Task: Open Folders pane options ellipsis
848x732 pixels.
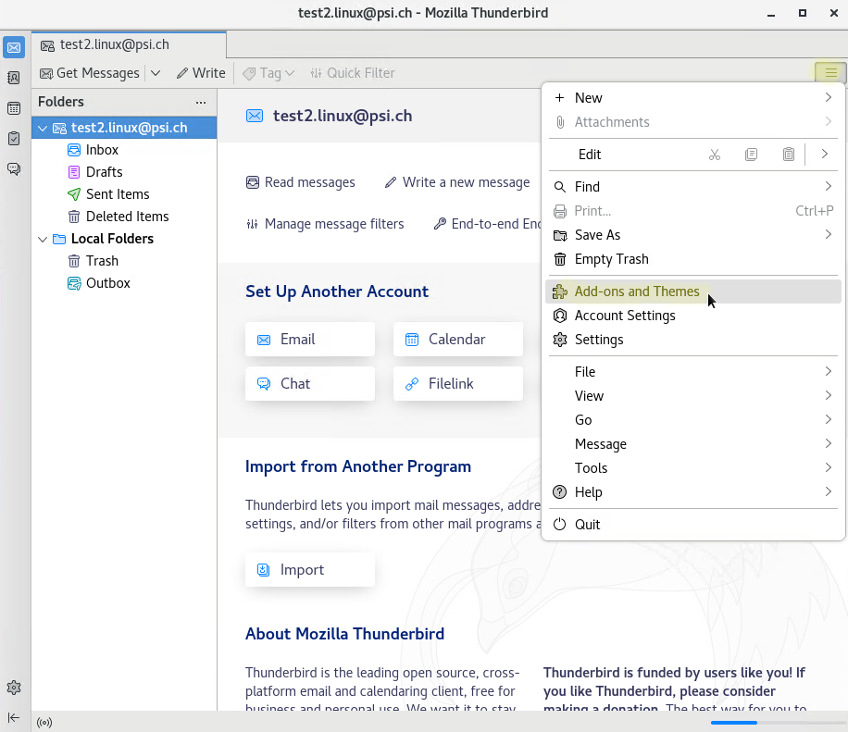Action: point(201,102)
